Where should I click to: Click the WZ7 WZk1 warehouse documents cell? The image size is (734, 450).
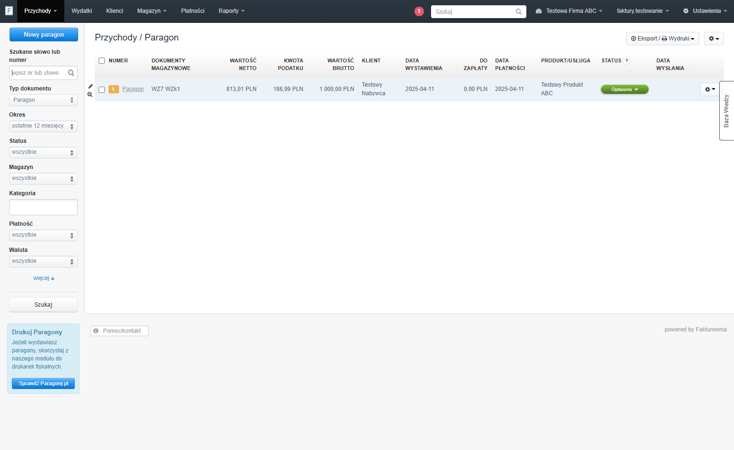(x=166, y=89)
